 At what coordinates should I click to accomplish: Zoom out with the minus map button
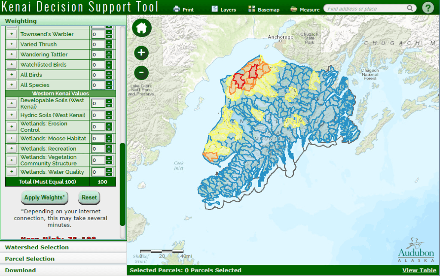141,73
